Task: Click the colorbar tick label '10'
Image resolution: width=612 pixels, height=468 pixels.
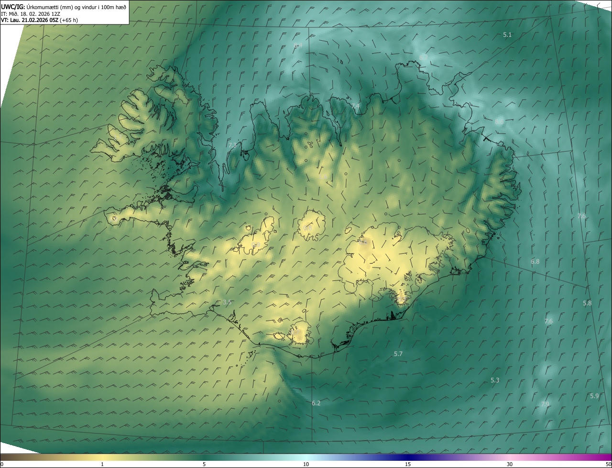Action: [306, 464]
